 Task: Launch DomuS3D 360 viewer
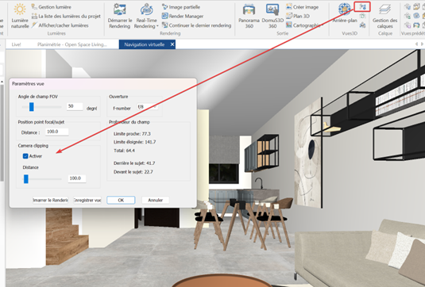click(x=272, y=10)
